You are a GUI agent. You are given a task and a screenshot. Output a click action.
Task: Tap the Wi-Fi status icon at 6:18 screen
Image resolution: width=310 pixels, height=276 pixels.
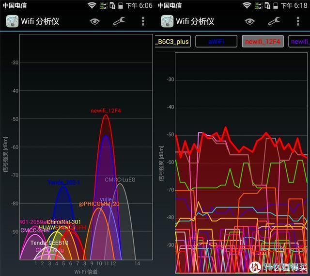pyautogui.click(x=247, y=5)
